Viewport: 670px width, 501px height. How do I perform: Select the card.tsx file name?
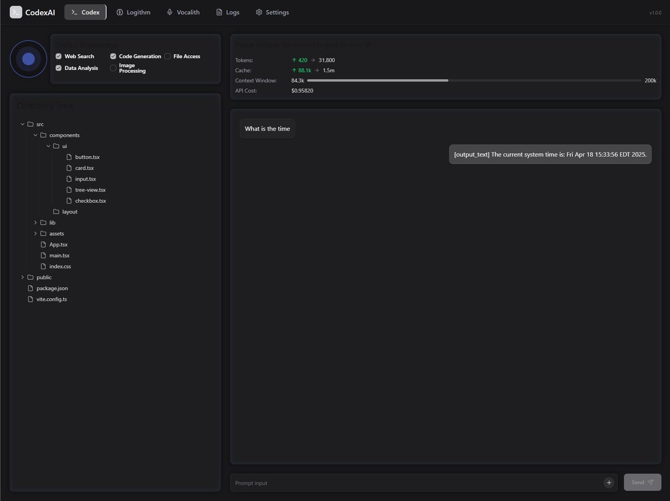84,168
